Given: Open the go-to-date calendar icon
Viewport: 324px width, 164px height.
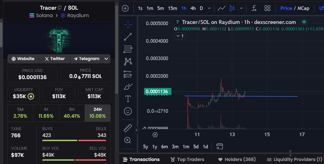Looking at the screenshot, I should 219,146.
